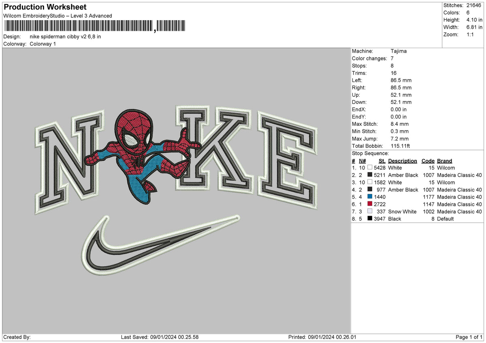The height and width of the screenshot is (343, 486).
Task: Click the blue swatch beside 1440 stitches
Action: tap(370, 197)
